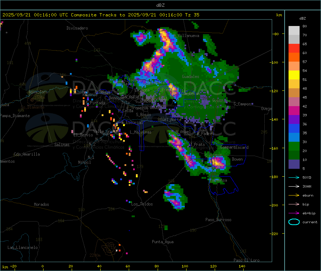Click the Atuel_Norte map label

169,120
